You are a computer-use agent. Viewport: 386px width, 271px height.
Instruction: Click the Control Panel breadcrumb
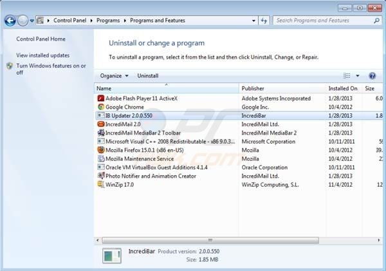(69, 21)
